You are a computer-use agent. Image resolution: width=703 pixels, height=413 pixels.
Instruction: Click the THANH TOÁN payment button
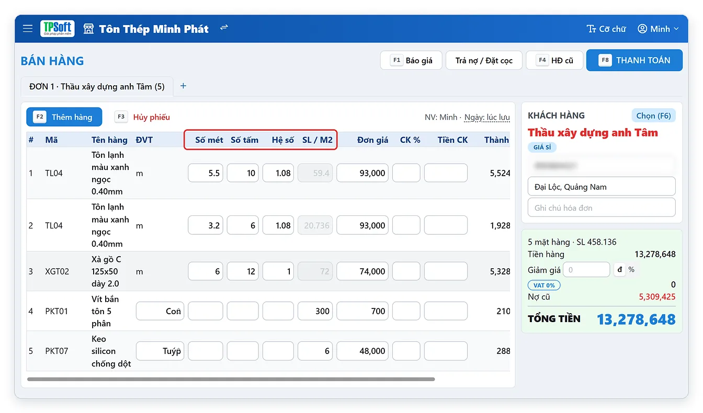coord(634,60)
